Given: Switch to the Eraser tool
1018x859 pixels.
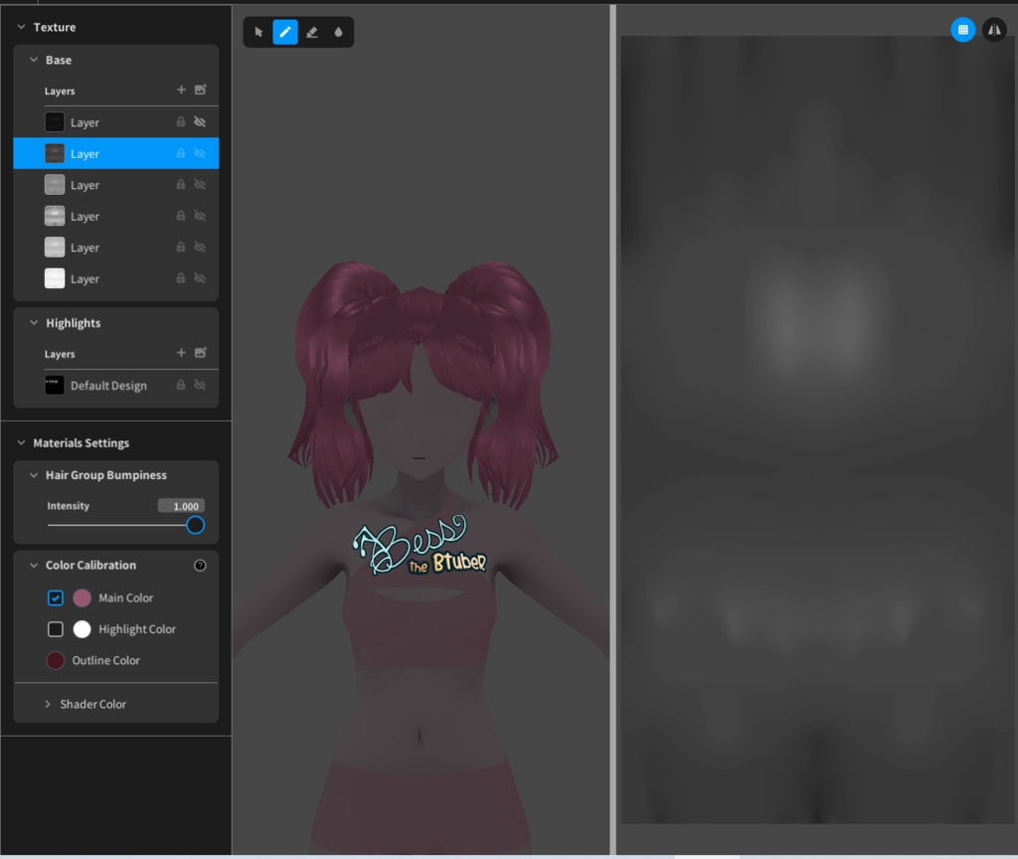Looking at the screenshot, I should (311, 31).
